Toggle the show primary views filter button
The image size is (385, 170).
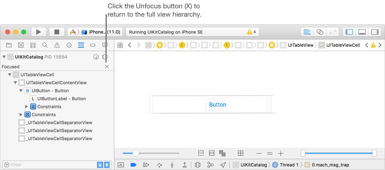(100, 165)
